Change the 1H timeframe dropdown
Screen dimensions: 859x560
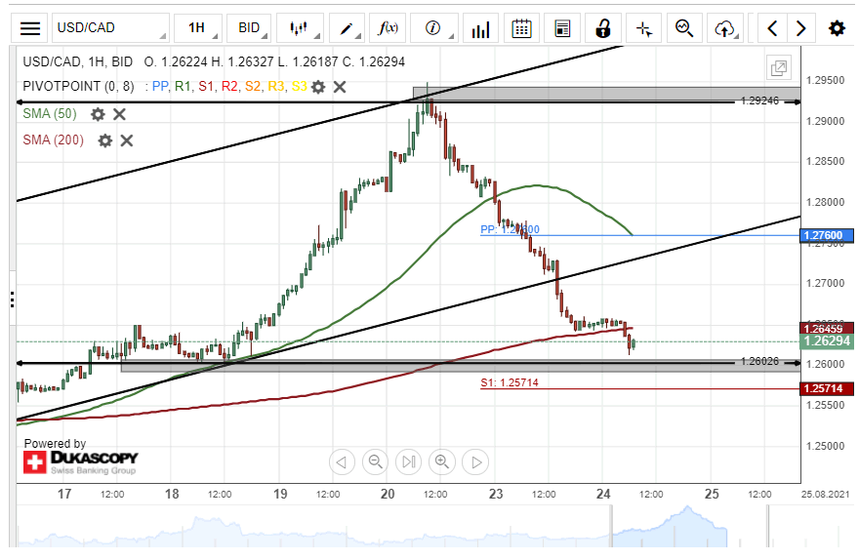click(x=198, y=28)
